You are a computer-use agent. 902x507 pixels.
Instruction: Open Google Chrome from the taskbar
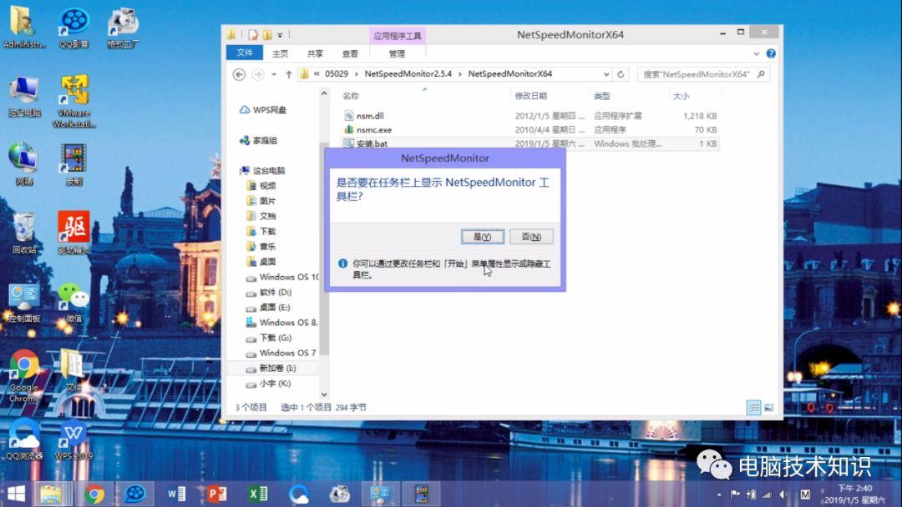click(94, 494)
